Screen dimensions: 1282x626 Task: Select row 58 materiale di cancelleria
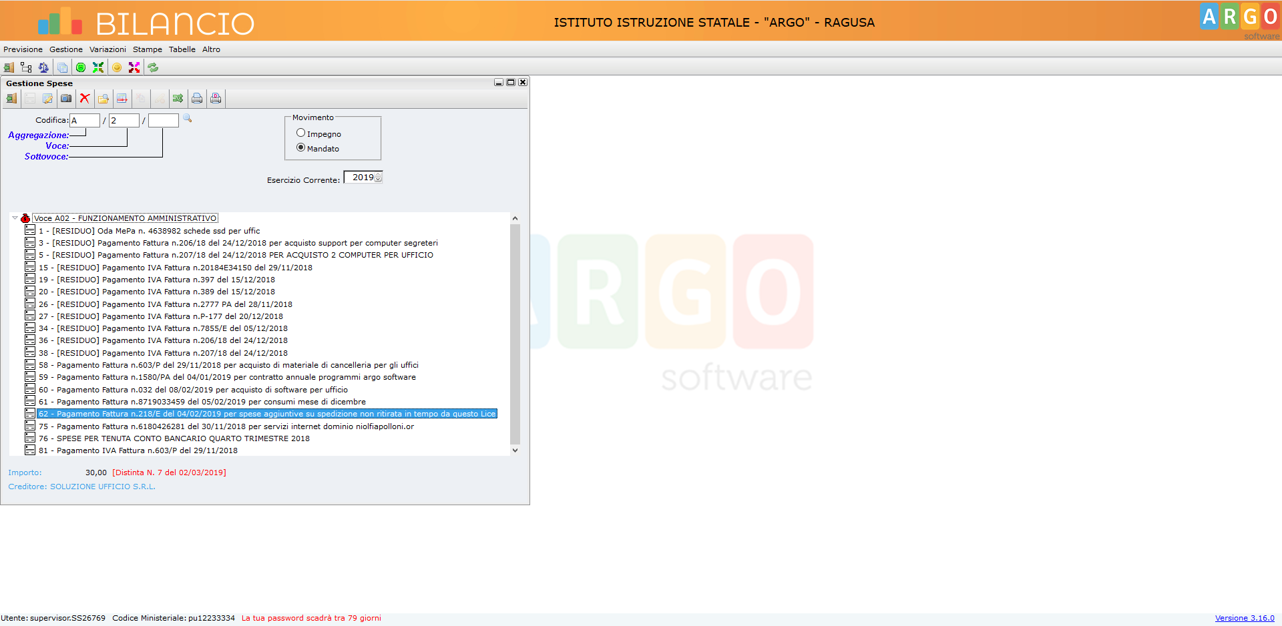coord(228,365)
